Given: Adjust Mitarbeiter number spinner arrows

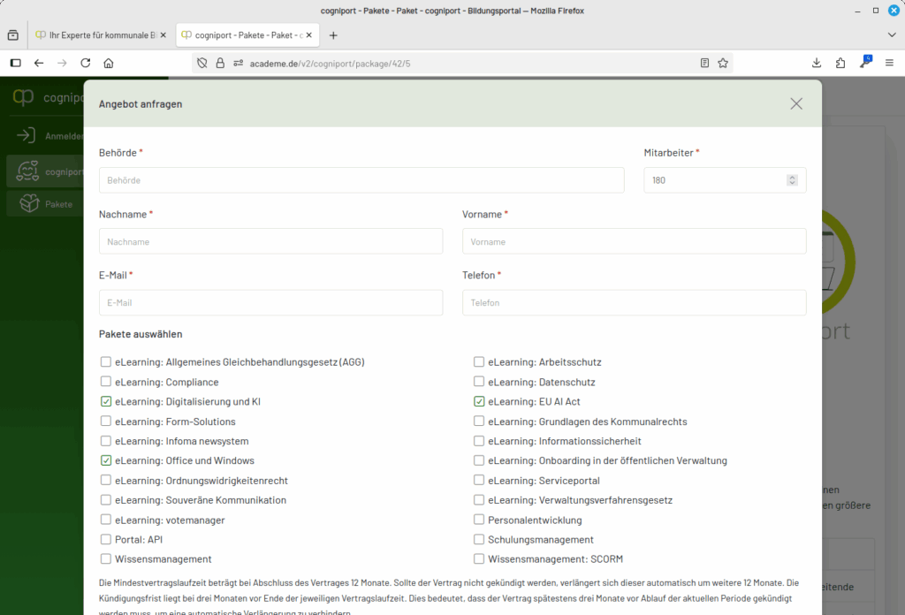Looking at the screenshot, I should point(792,180).
